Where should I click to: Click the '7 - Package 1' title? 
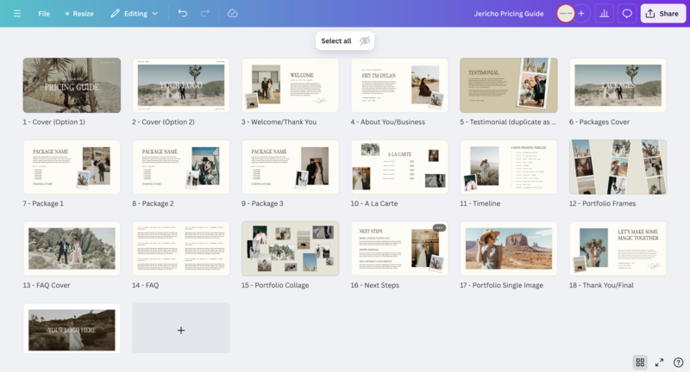click(x=43, y=204)
